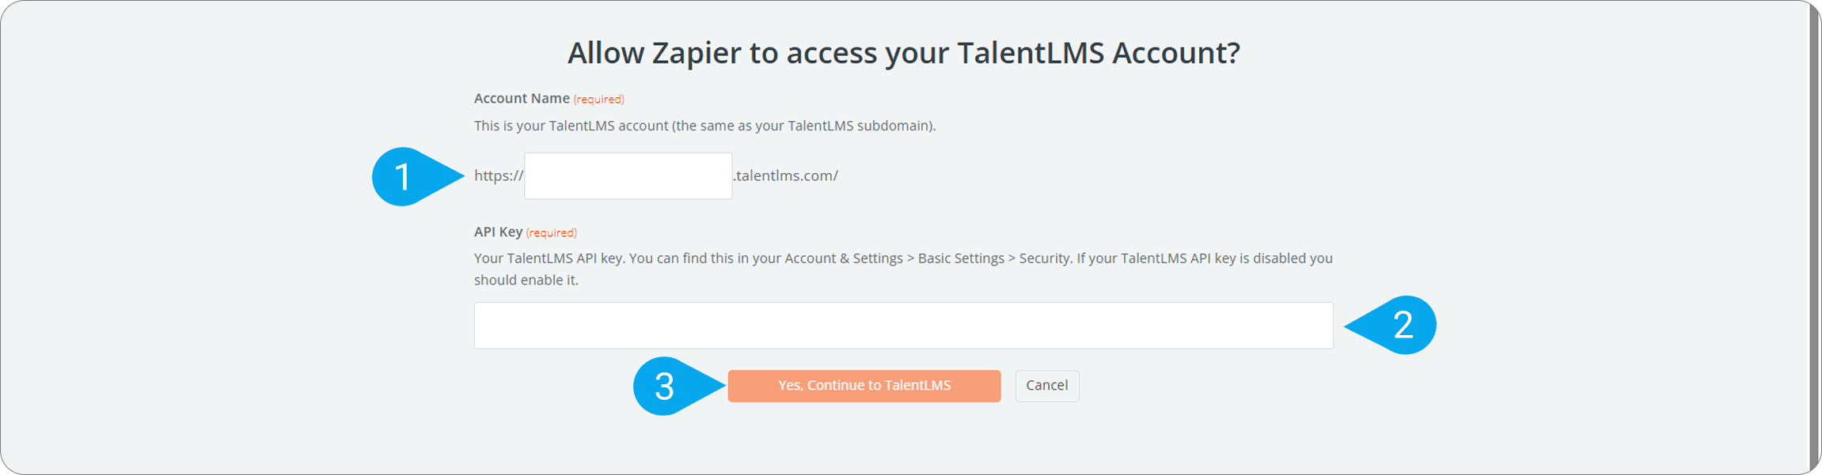Click 'Account & Settings' in the help text
Image resolution: width=1822 pixels, height=475 pixels.
(844, 258)
